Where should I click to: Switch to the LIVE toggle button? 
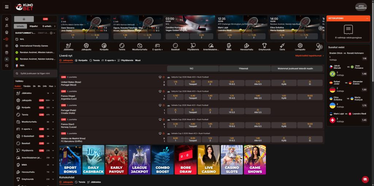click(x=45, y=19)
